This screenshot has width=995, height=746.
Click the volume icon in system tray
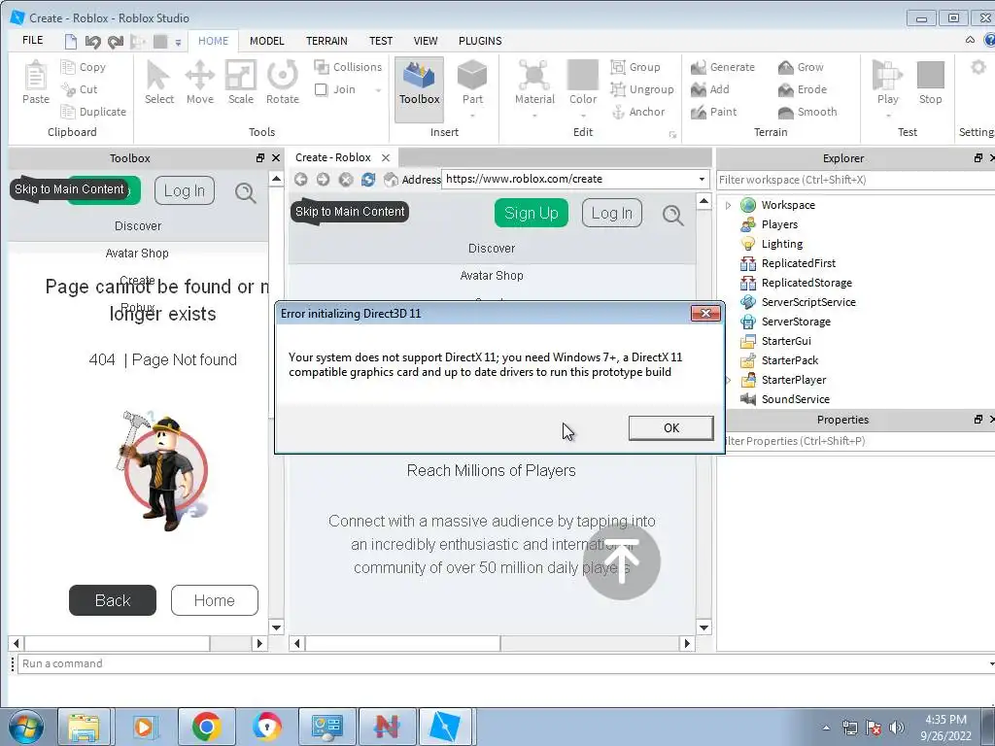(896, 728)
